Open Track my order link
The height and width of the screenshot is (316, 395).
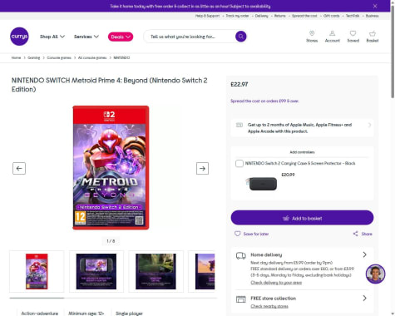point(237,16)
